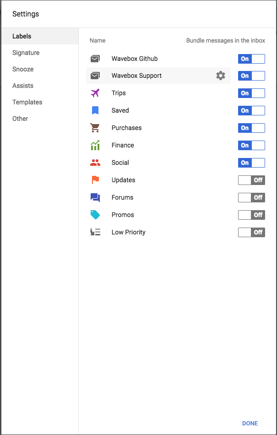Turn on the Promos bundle switch
This screenshot has width=277, height=435.
click(x=251, y=215)
